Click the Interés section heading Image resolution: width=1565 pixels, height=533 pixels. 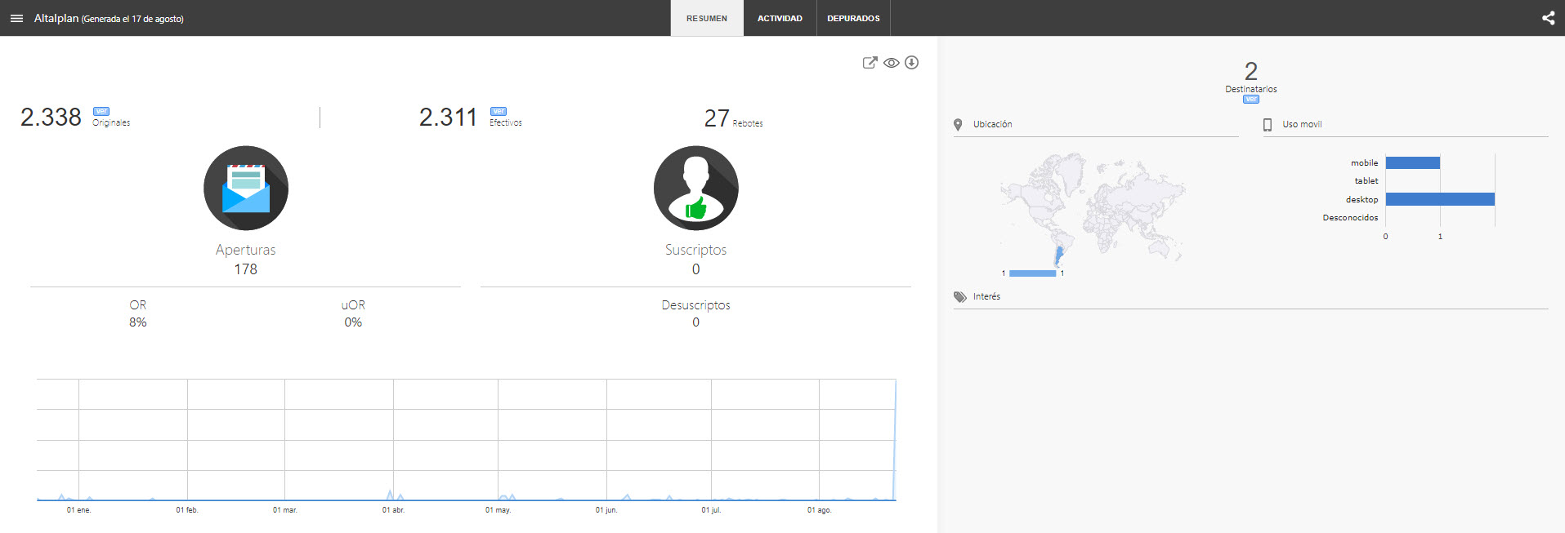point(987,297)
